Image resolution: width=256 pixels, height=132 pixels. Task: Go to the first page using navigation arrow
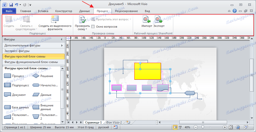[68, 122]
